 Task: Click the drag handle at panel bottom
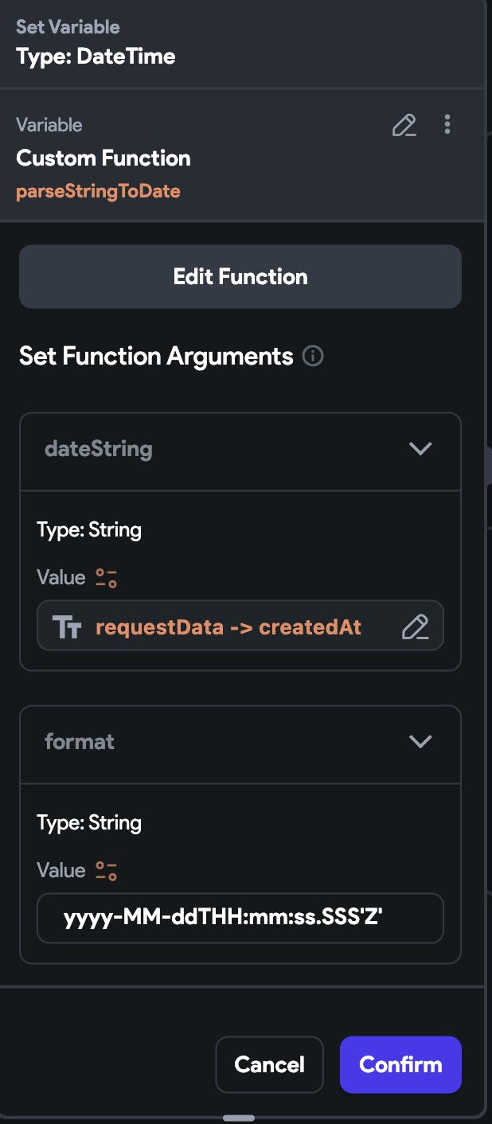(x=239, y=1118)
